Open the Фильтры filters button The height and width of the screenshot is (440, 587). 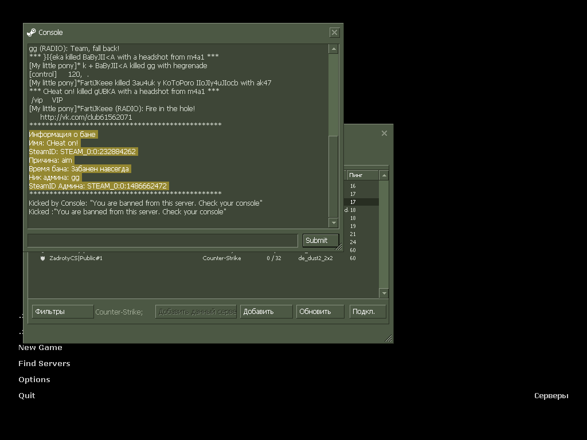(63, 312)
